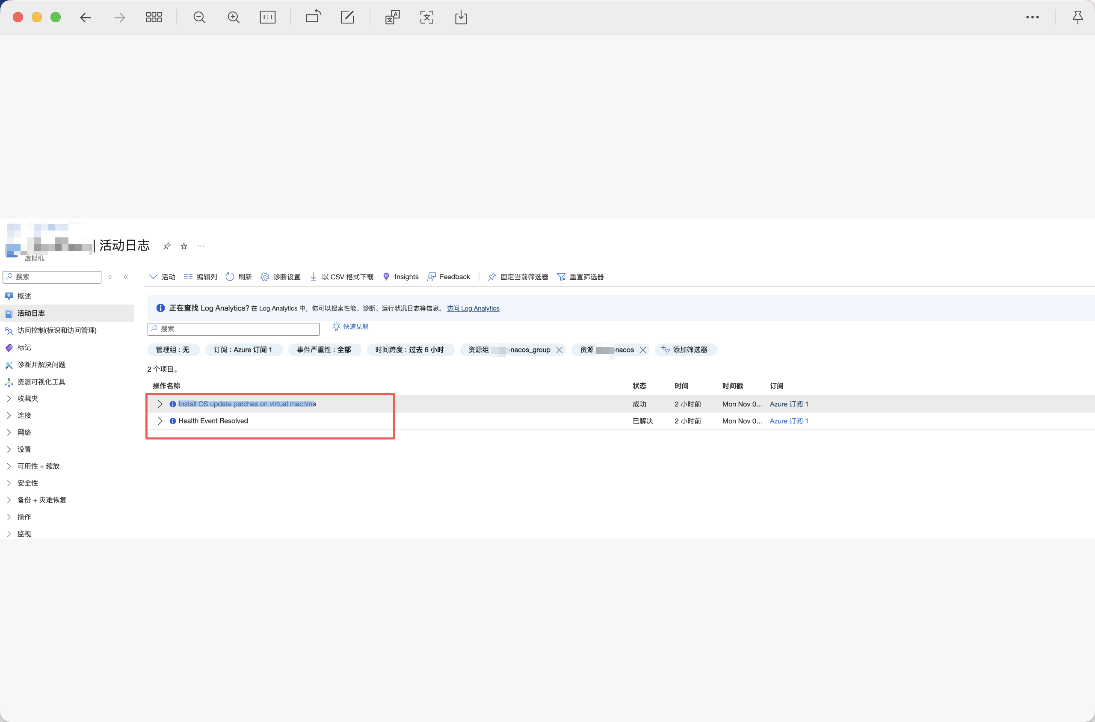Click the zoom in magnifier icon
The height and width of the screenshot is (722, 1095).
pos(234,18)
